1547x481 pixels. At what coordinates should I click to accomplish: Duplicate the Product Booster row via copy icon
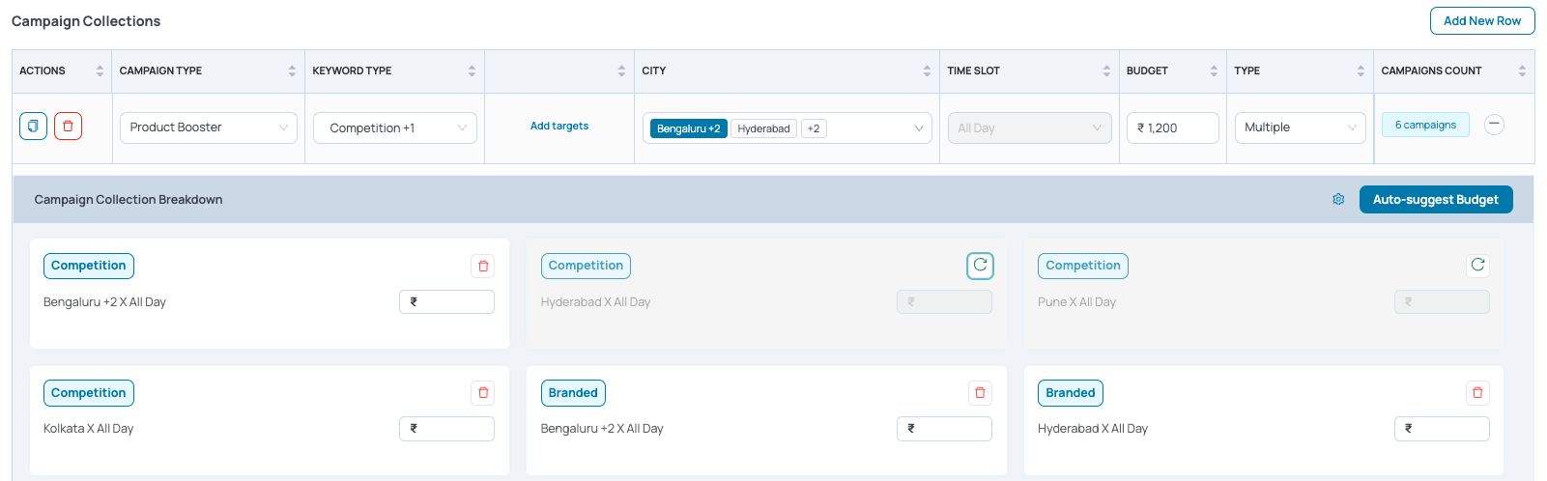click(34, 127)
